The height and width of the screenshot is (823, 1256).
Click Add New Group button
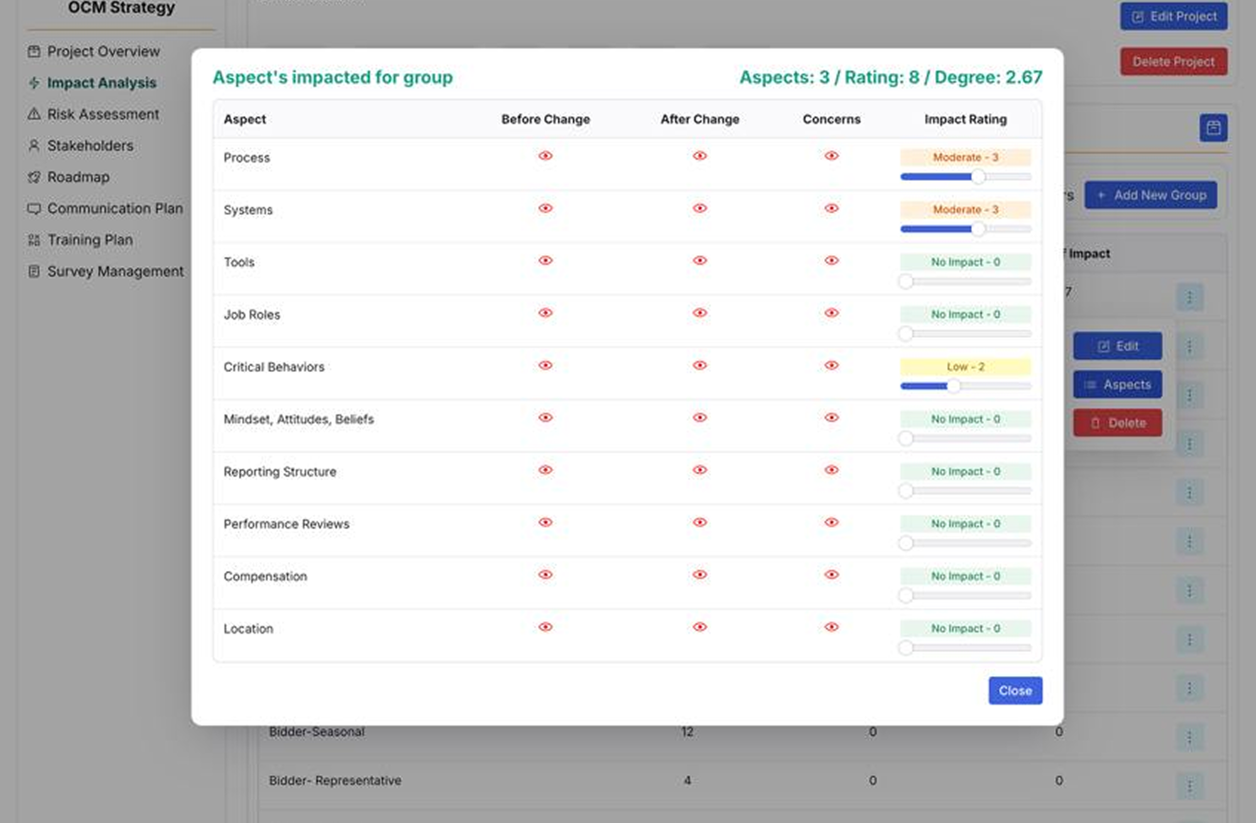point(1151,195)
